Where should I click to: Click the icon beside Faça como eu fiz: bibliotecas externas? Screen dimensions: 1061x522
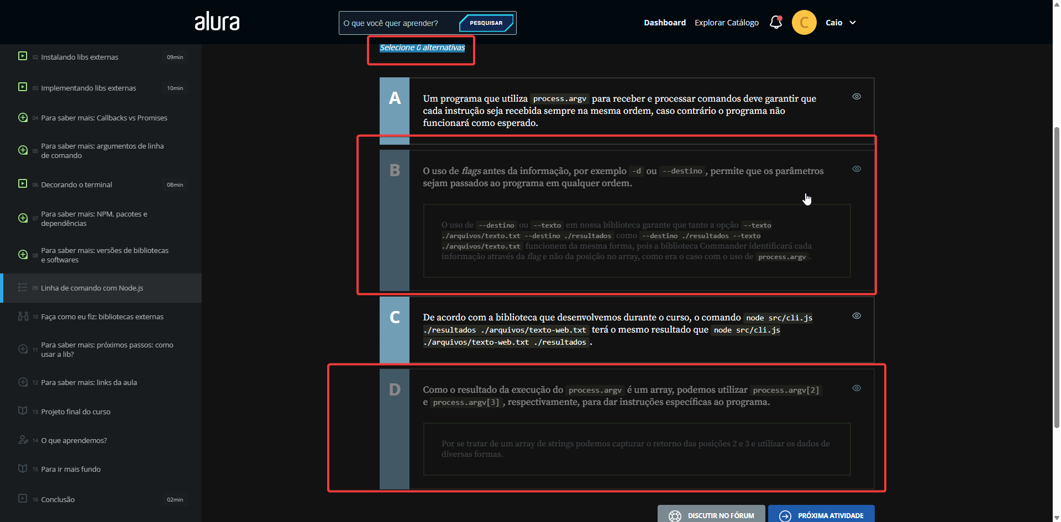coord(23,316)
